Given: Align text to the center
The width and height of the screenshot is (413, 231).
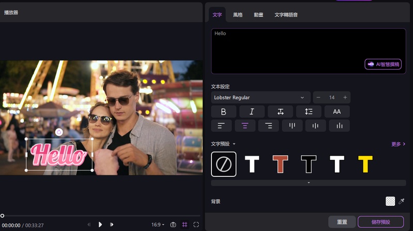Looking at the screenshot, I should [x=245, y=126].
